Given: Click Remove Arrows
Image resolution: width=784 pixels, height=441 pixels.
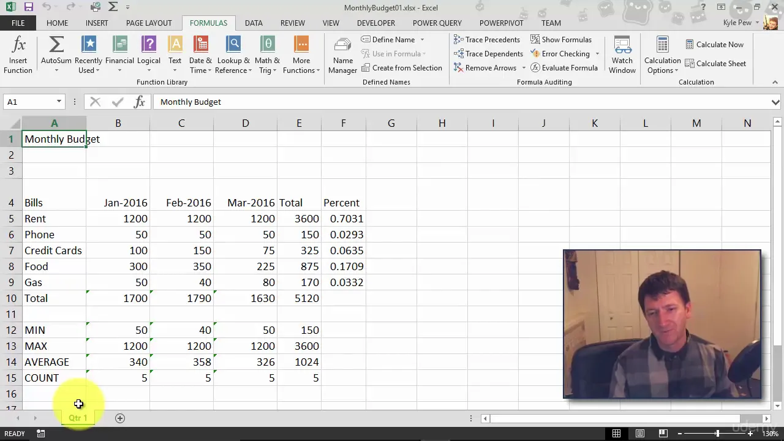Looking at the screenshot, I should [x=485, y=67].
